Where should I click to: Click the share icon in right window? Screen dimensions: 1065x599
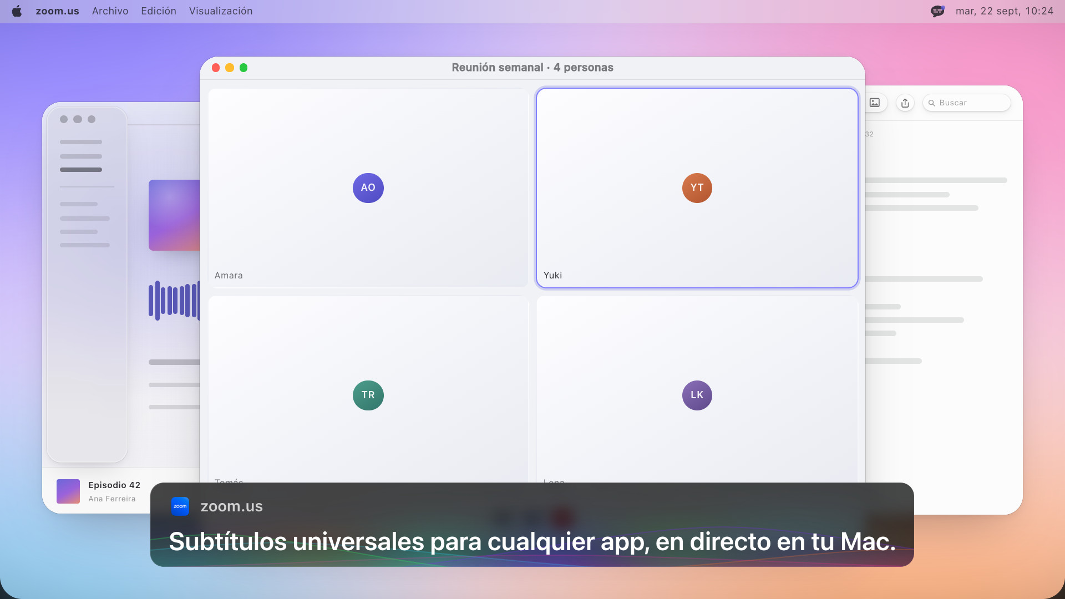(905, 103)
